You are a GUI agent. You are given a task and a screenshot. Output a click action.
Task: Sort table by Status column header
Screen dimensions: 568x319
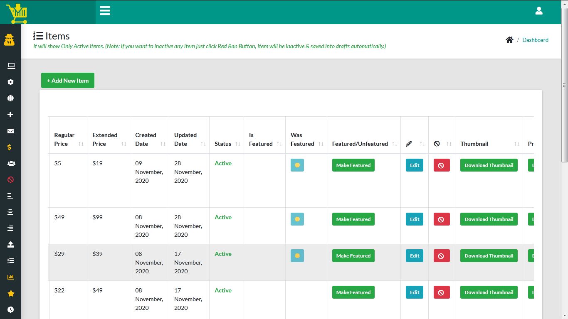tap(227, 144)
